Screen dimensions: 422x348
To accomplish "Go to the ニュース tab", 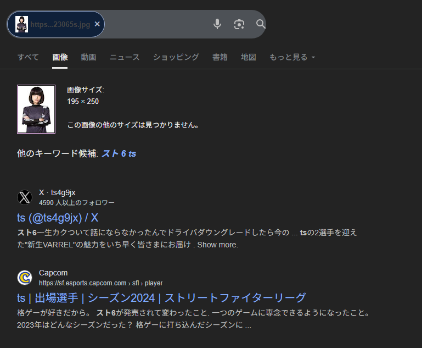I will 125,57.
